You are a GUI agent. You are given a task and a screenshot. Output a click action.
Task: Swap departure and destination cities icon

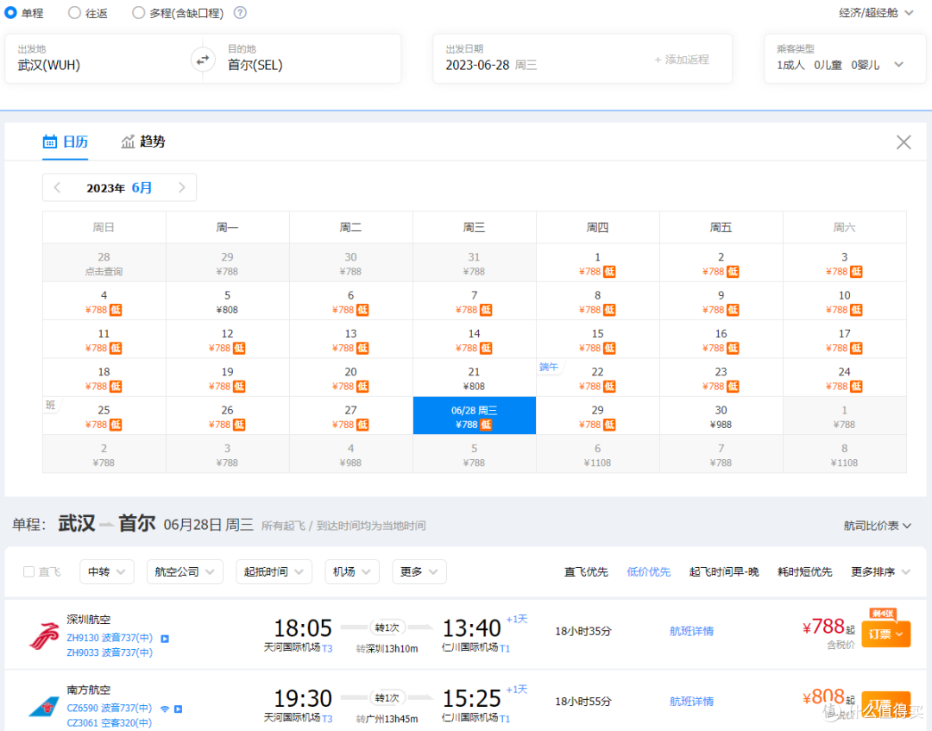tap(203, 60)
